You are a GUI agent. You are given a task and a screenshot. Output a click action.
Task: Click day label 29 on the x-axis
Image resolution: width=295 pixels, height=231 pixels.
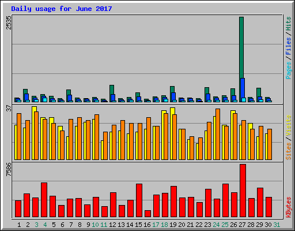(x=259, y=225)
